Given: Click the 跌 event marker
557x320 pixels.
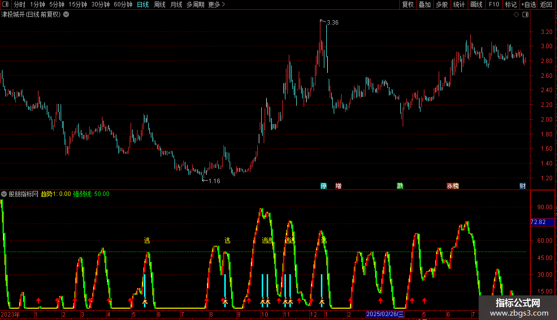Looking at the screenshot, I should (x=400, y=186).
